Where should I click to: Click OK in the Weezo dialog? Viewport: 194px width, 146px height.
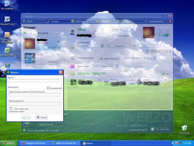26,117
